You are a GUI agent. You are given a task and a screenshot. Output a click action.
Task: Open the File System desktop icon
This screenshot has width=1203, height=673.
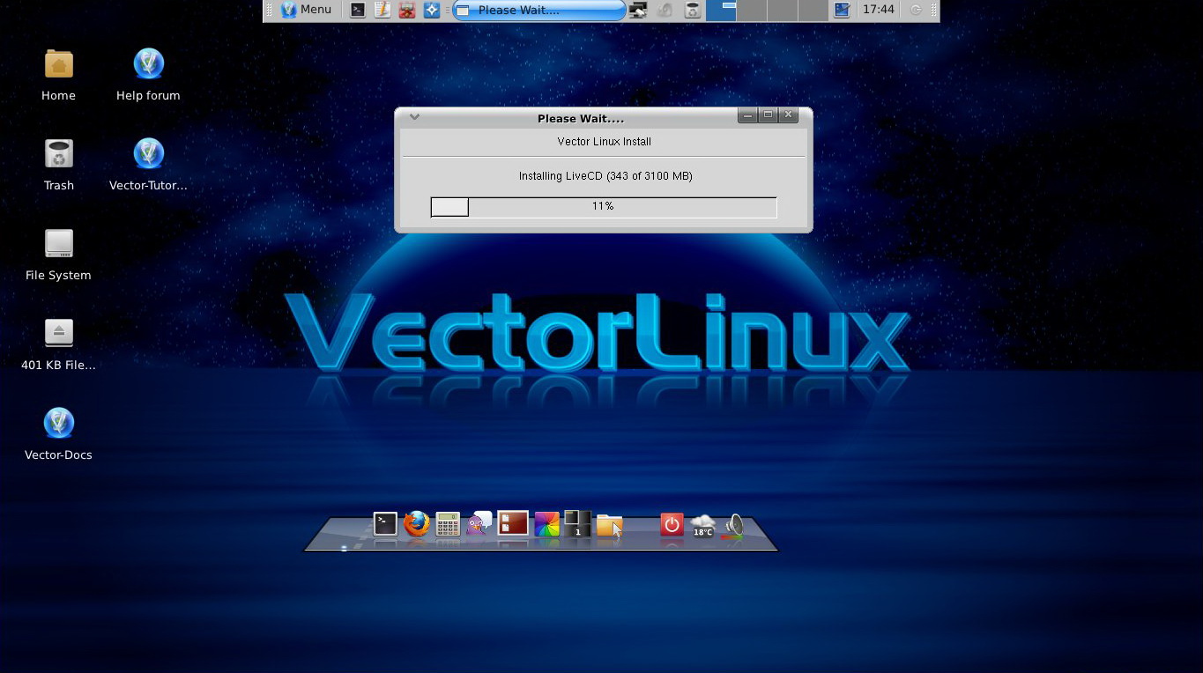pyautogui.click(x=58, y=254)
